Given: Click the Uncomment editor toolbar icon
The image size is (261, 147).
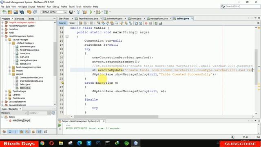Looking at the screenshot, I should pyautogui.click(x=160, y=23).
